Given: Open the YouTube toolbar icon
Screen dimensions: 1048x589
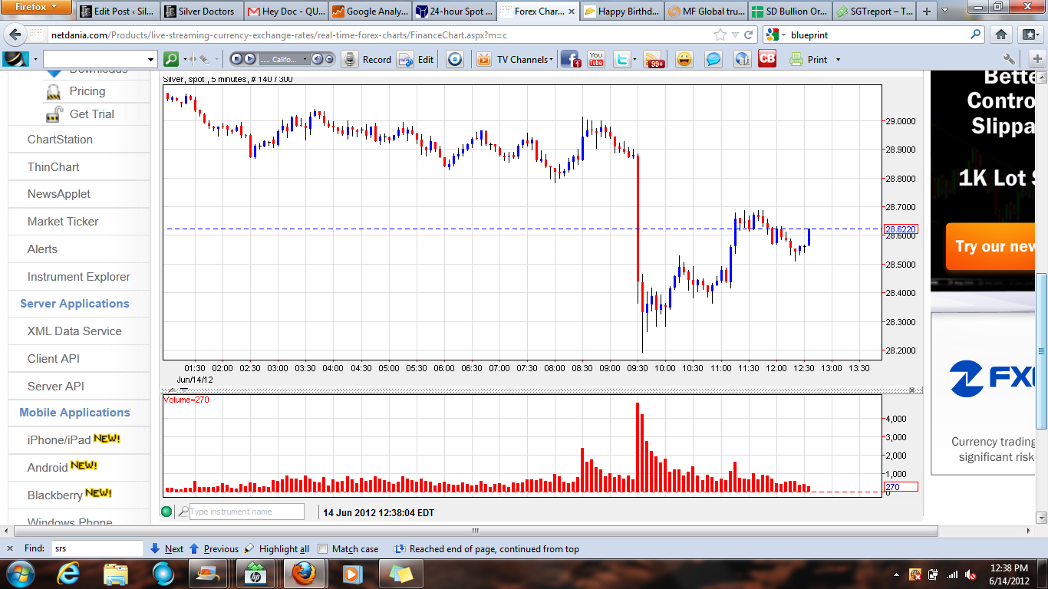Looking at the screenshot, I should [596, 59].
